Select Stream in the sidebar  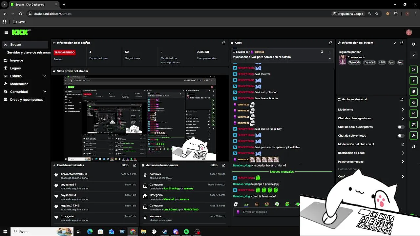(x=25, y=45)
